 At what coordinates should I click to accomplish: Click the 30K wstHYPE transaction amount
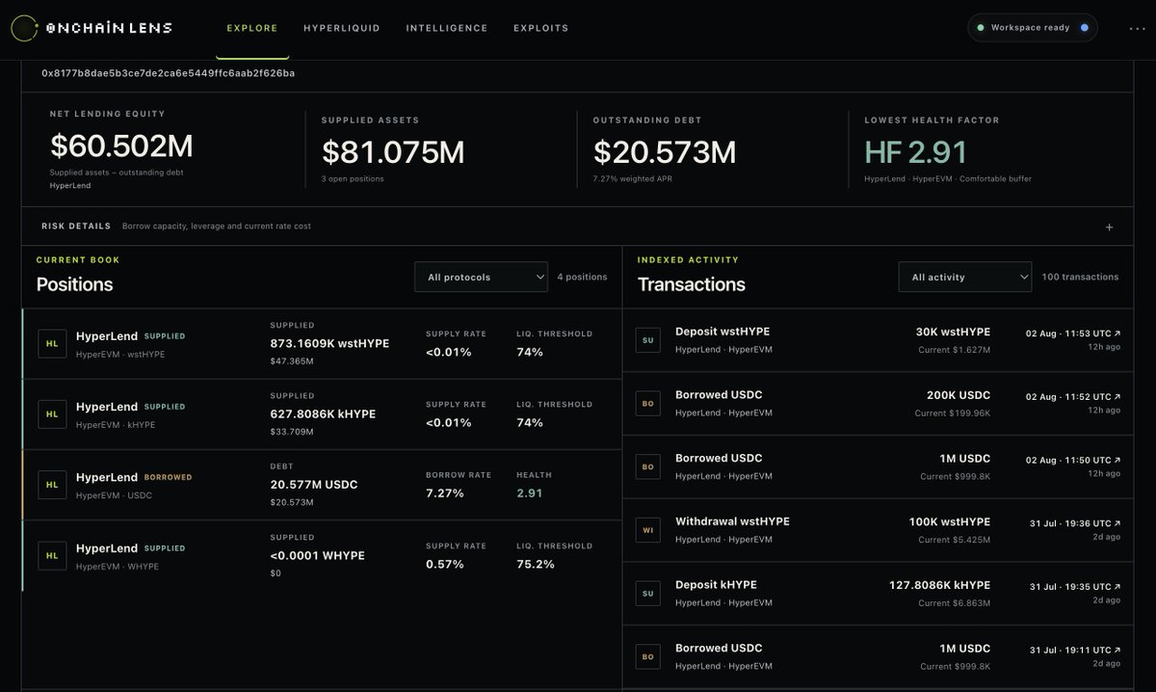[x=953, y=332]
